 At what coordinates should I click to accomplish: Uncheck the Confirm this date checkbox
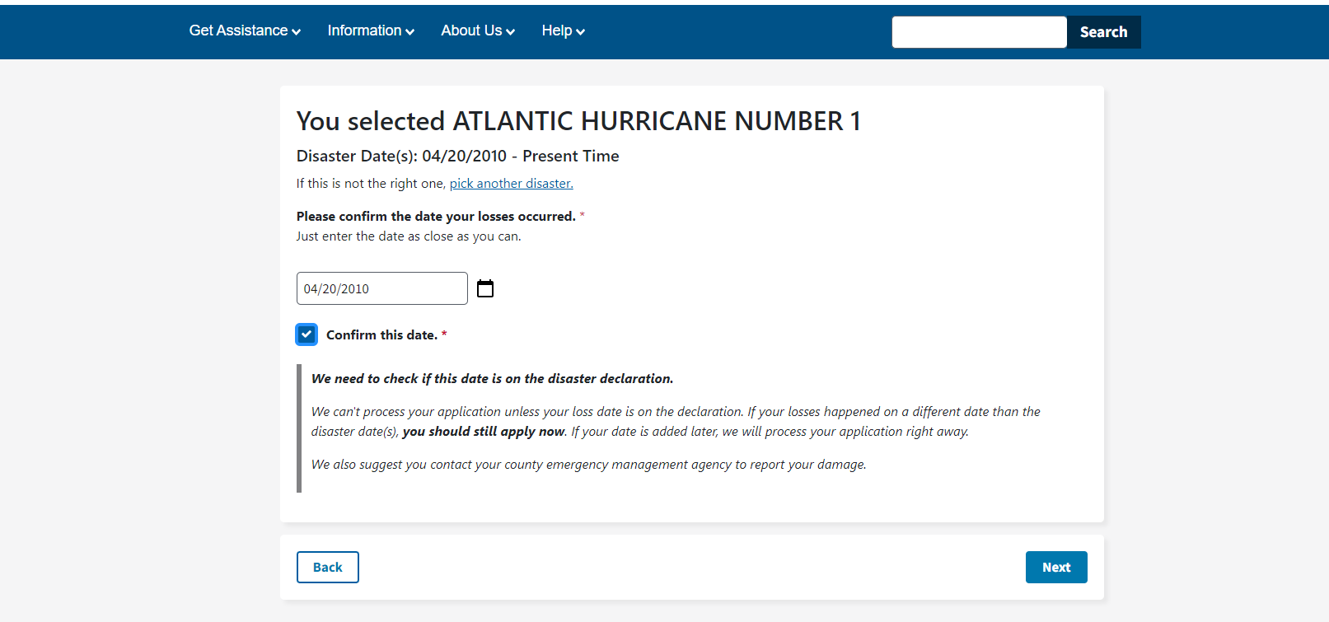point(307,334)
